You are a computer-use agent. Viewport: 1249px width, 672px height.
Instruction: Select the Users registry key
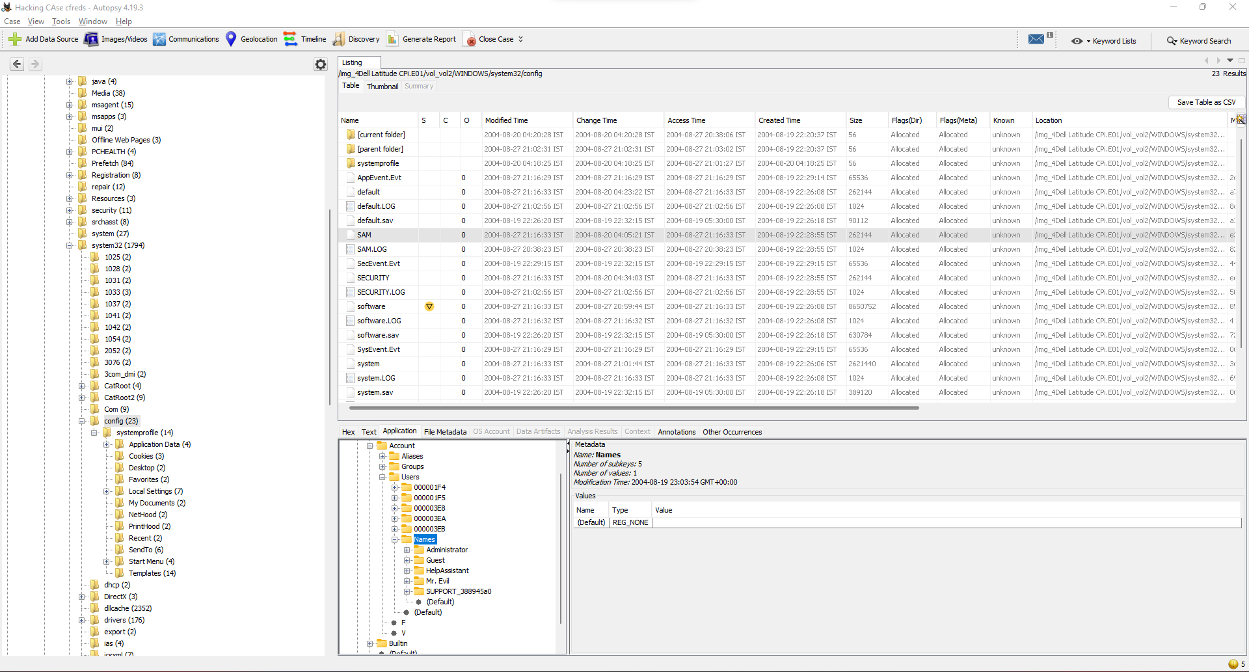point(404,477)
